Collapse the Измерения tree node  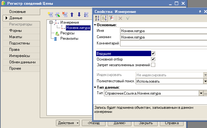click(x=51, y=22)
